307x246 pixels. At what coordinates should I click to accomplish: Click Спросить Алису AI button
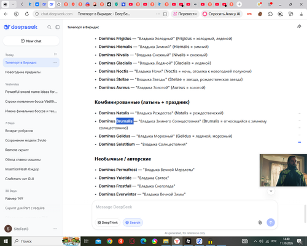222,14
